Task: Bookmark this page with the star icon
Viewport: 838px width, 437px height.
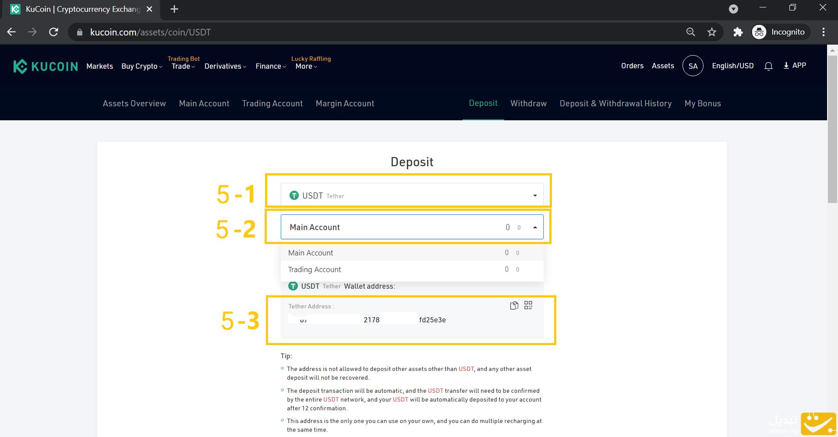Action: click(x=712, y=32)
